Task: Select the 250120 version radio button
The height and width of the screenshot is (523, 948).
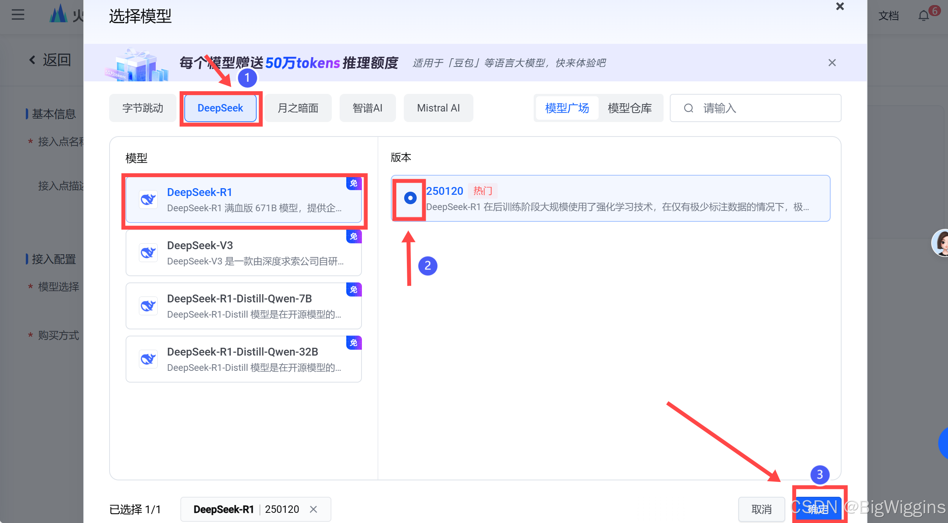Action: click(x=410, y=198)
